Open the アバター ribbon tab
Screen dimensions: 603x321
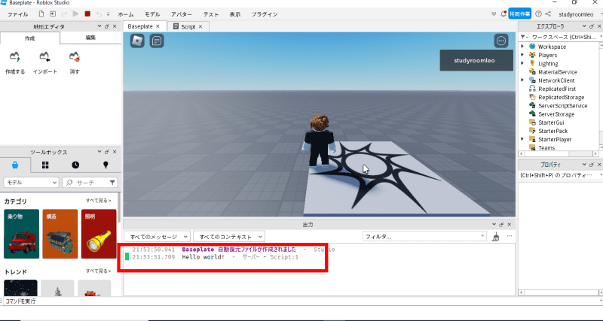tap(182, 14)
